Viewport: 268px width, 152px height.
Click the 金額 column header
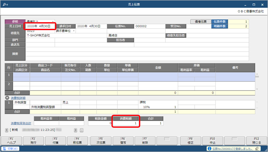[158, 67]
